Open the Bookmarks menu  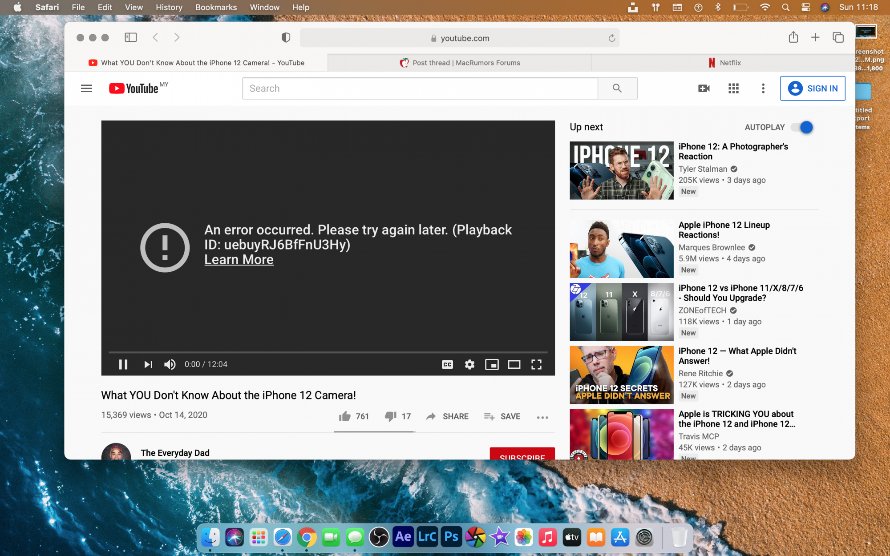(216, 7)
